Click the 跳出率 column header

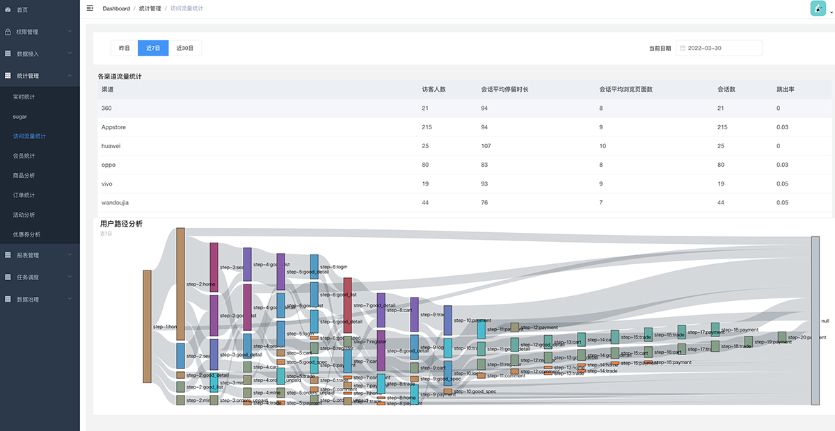click(x=786, y=90)
